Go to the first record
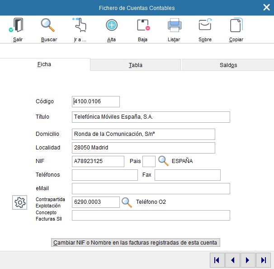Viewport: 274px width, 269px height. tap(217, 260)
